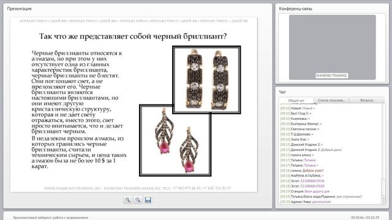Click the webinar title 'Бриллиантовый лабиринт' in status bar

pyautogui.click(x=51, y=218)
